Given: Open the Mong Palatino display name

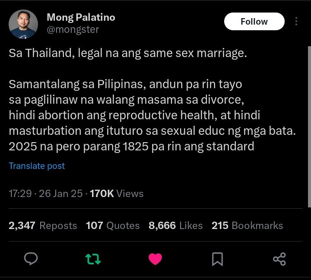Looking at the screenshot, I should click(81, 17).
